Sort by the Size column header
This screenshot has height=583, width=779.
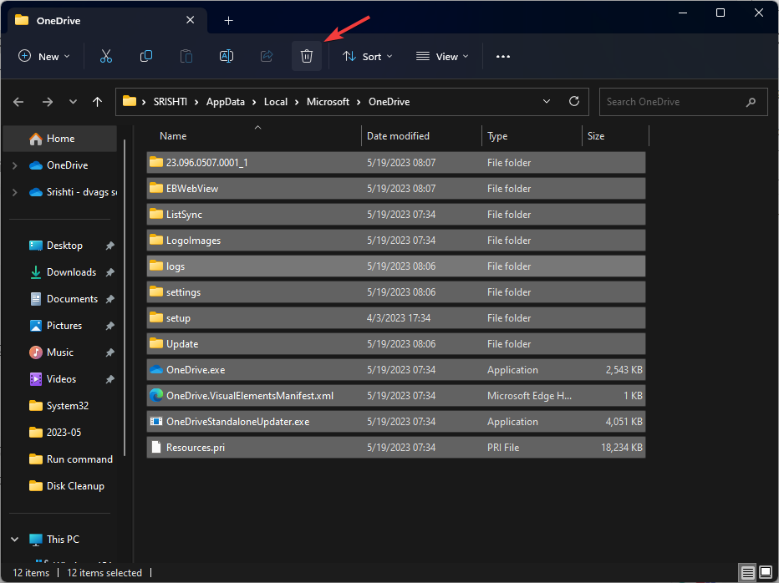point(615,135)
